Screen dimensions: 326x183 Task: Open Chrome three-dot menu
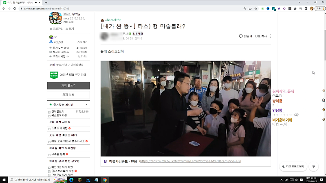point(324,9)
